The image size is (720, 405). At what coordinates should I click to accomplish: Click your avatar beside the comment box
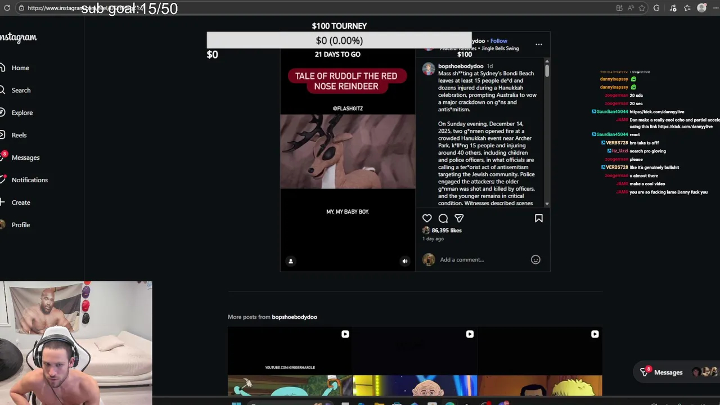pos(429,259)
